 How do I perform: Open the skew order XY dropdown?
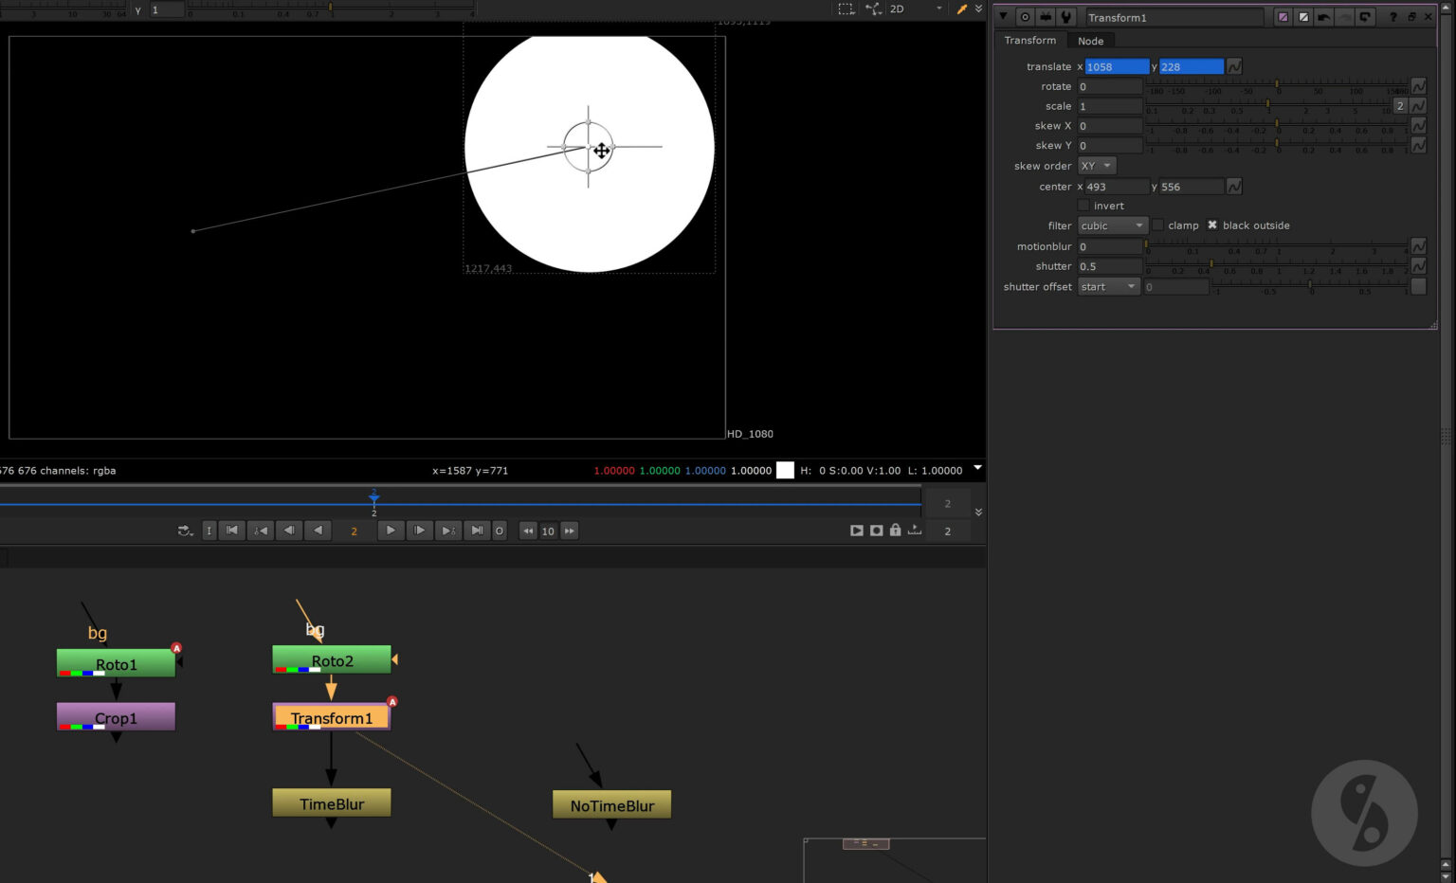tap(1095, 166)
